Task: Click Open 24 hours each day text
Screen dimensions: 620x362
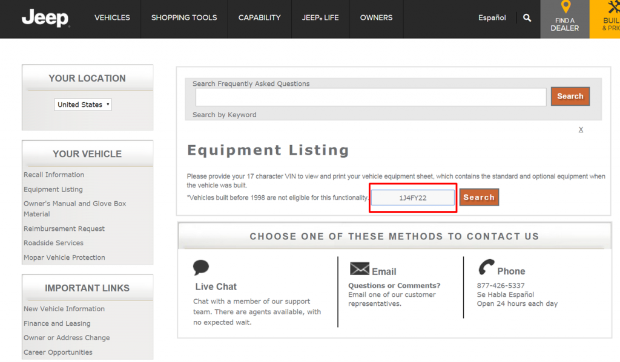Action: [517, 303]
